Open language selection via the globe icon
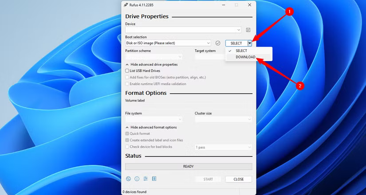Screen dimensions: 366x195 (129, 179)
